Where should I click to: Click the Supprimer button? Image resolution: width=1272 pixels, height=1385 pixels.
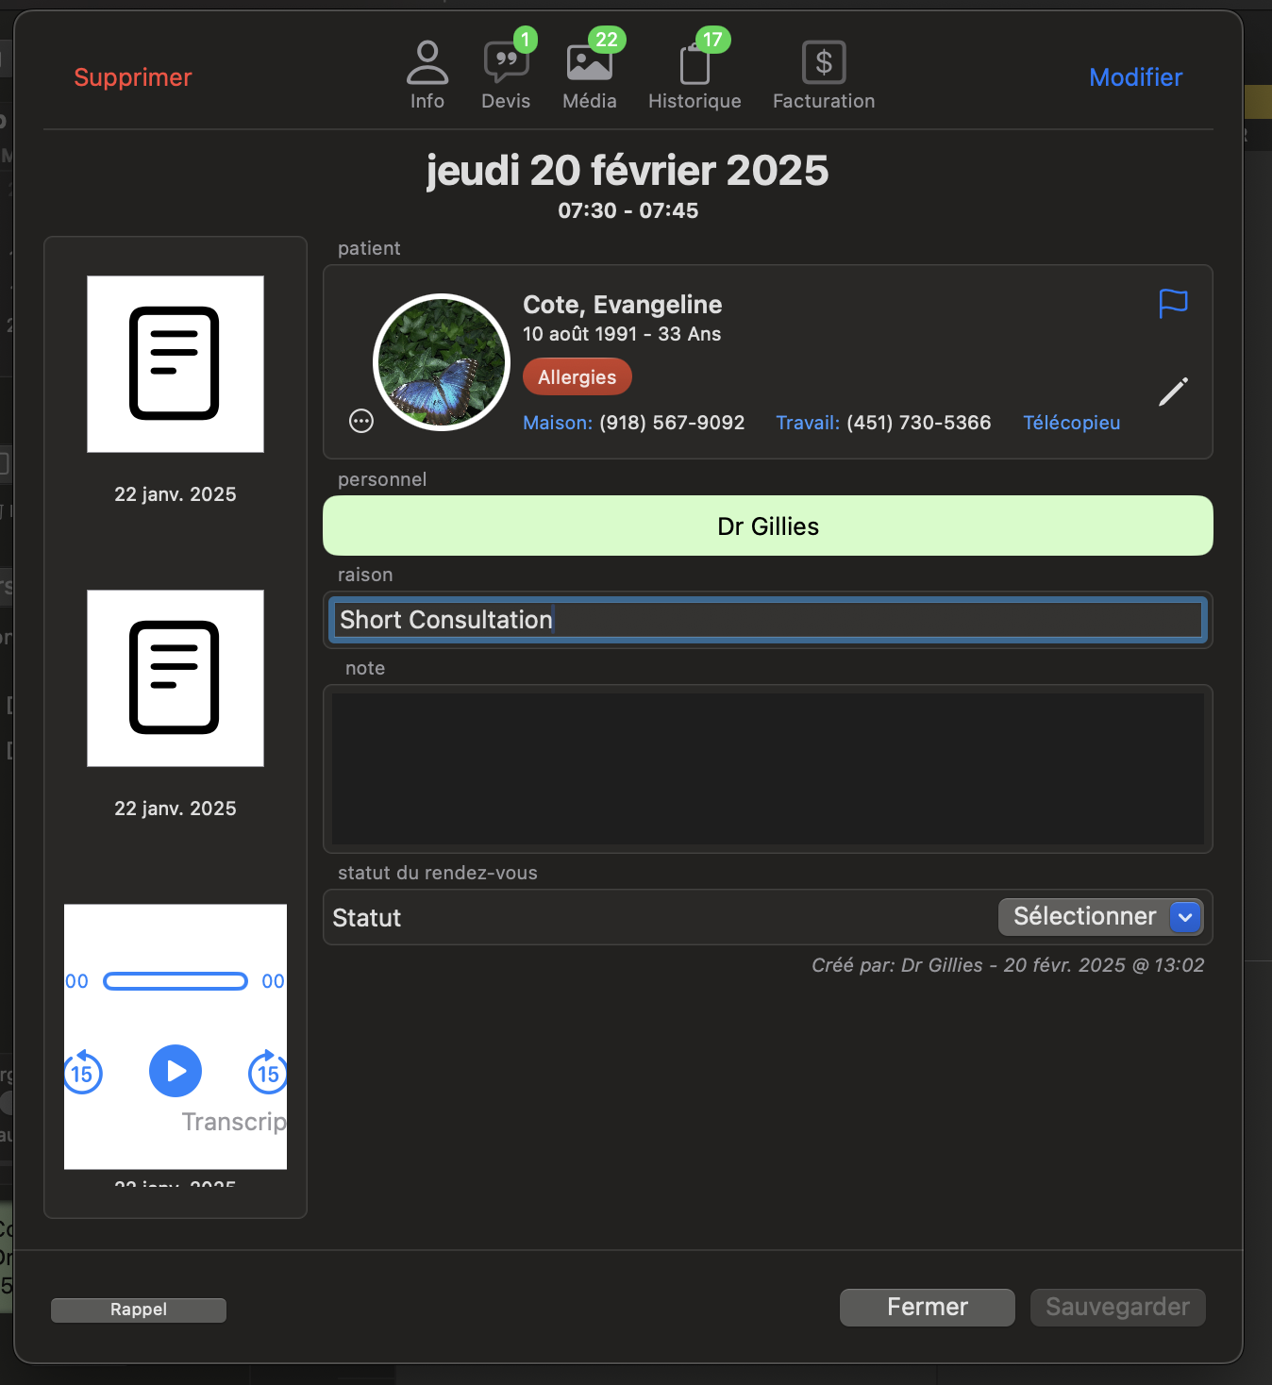pyautogui.click(x=133, y=77)
